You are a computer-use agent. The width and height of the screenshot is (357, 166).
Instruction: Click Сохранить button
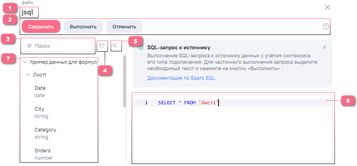tap(41, 26)
